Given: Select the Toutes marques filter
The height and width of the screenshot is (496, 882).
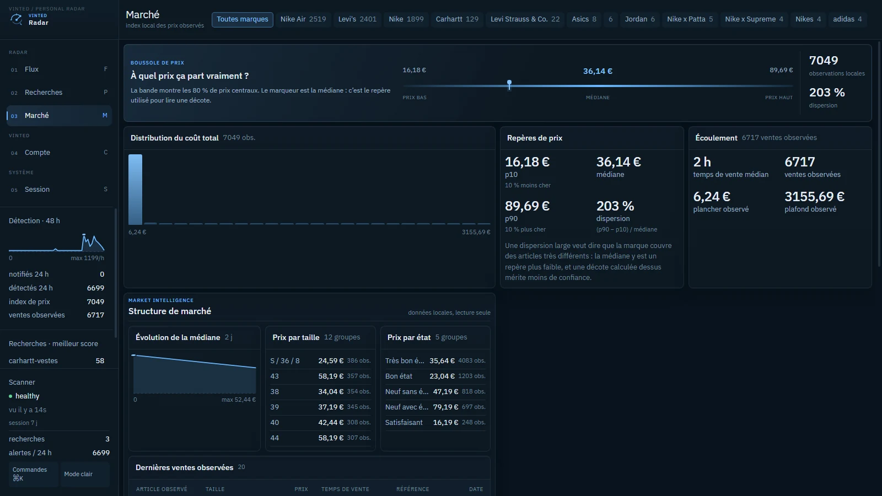Looking at the screenshot, I should click(243, 19).
